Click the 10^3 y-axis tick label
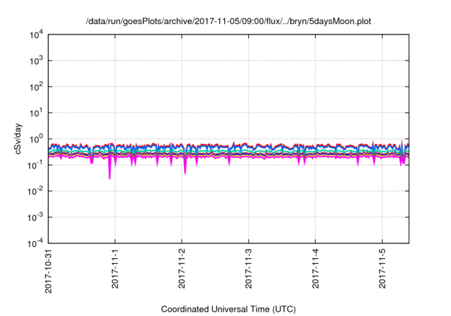The width and height of the screenshot is (451, 316). (36, 61)
